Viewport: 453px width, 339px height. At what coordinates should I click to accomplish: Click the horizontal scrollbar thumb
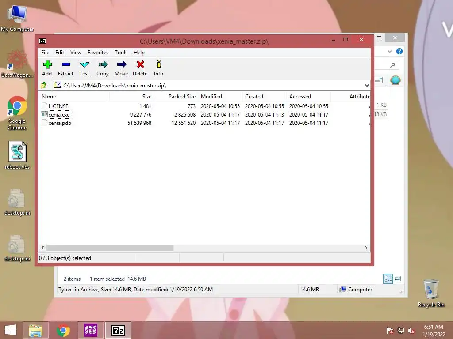coord(110,248)
